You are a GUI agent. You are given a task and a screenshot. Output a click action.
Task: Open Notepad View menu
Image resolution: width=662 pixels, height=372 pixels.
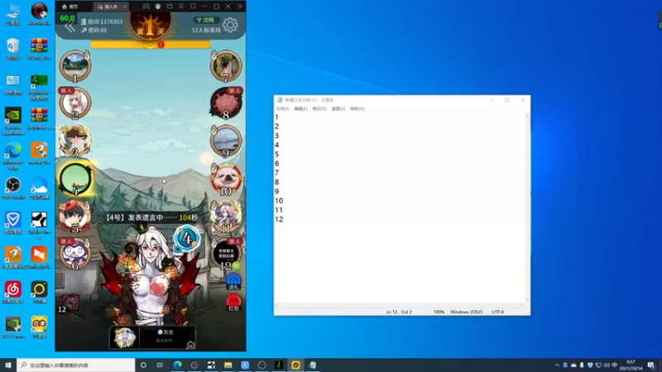pyautogui.click(x=338, y=109)
